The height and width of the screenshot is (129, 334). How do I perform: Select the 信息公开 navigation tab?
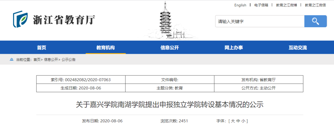pos(169,48)
